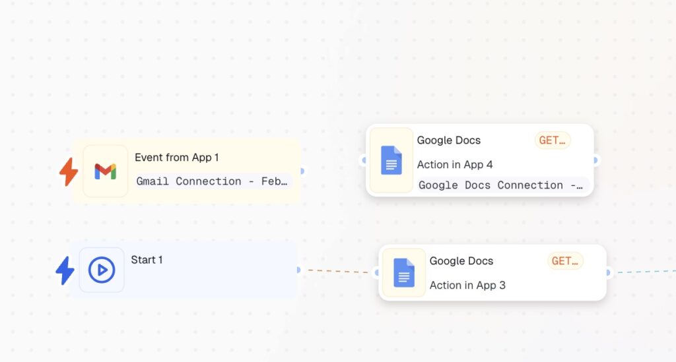The width and height of the screenshot is (676, 362).
Task: Click the input port of App 4 node
Action: click(364, 160)
